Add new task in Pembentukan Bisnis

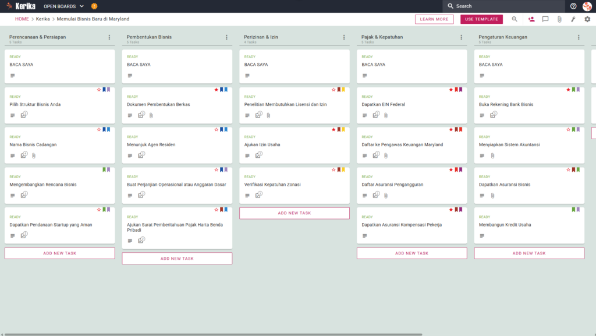coord(177,259)
